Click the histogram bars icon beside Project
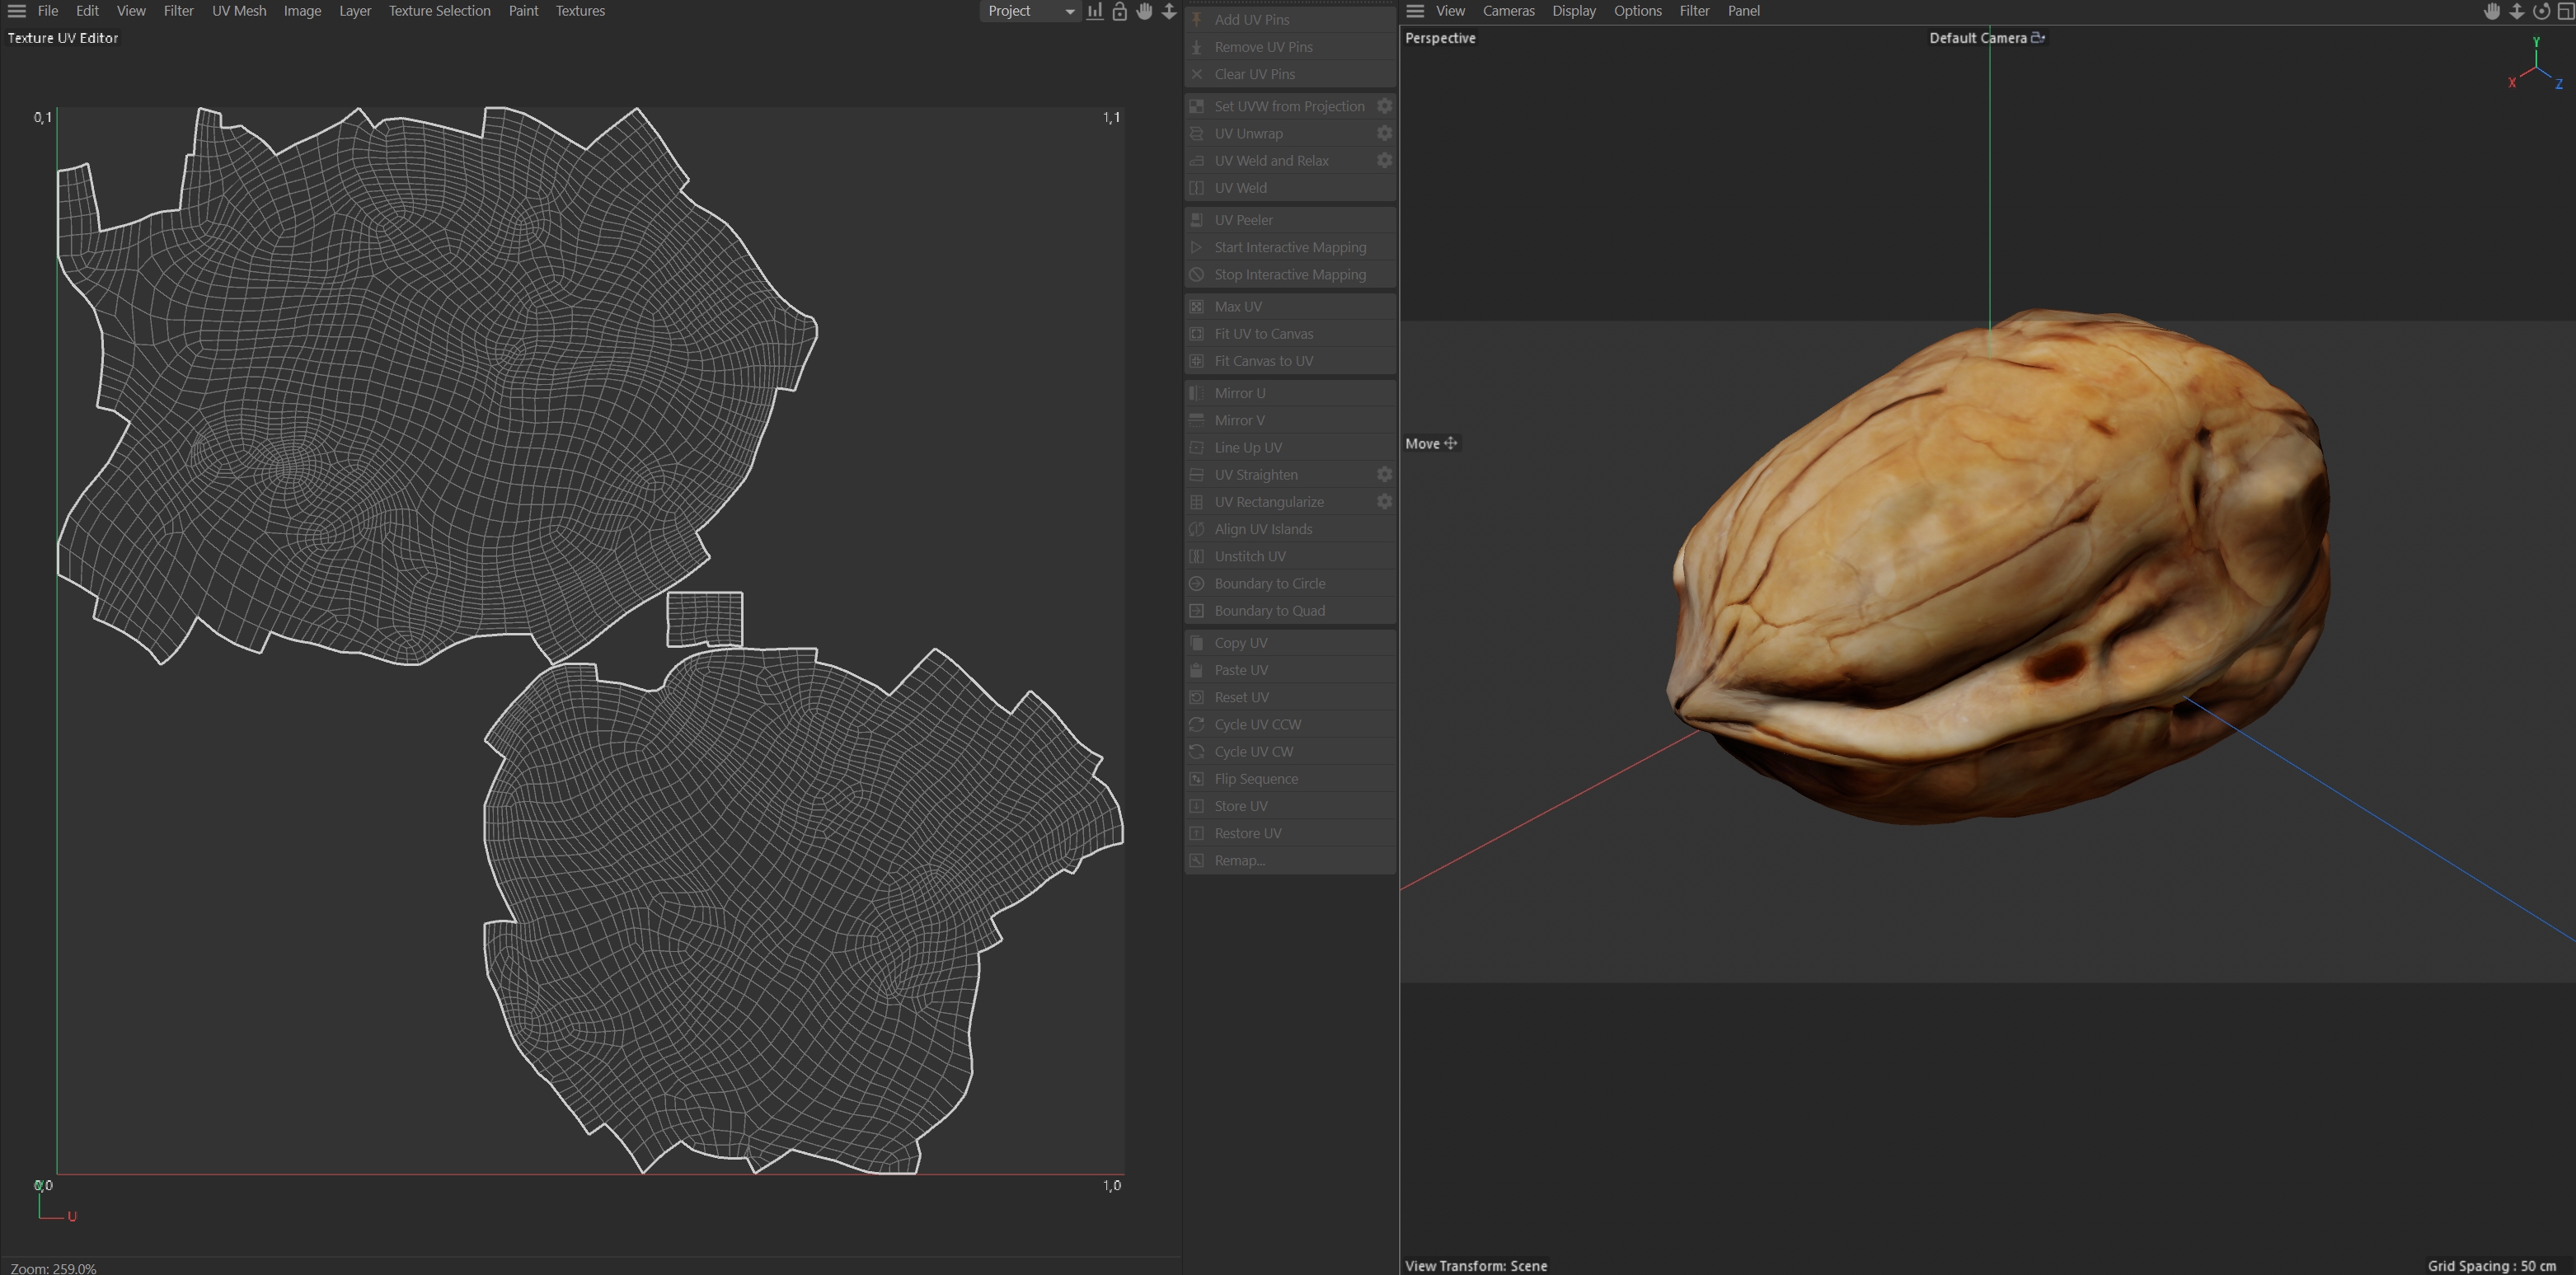The height and width of the screenshot is (1275, 2576). 1095,11
